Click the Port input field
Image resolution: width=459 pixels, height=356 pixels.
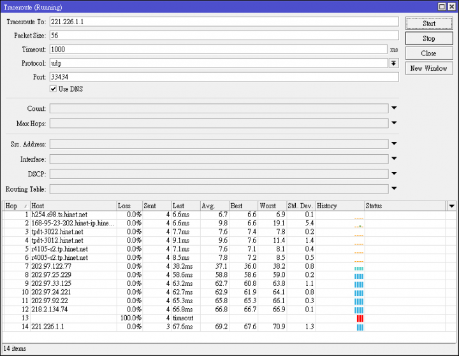224,77
